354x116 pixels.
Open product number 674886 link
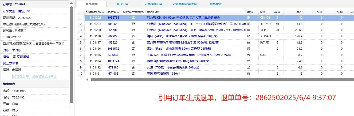click(x=113, y=74)
